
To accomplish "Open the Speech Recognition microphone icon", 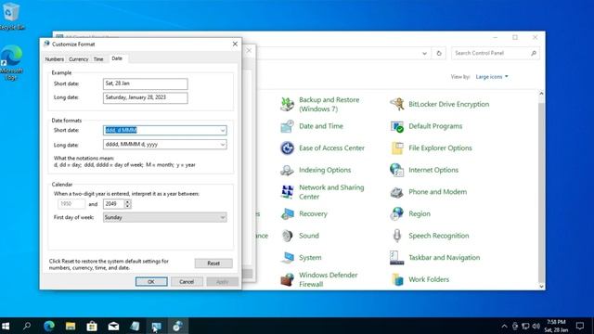I will click(396, 236).
